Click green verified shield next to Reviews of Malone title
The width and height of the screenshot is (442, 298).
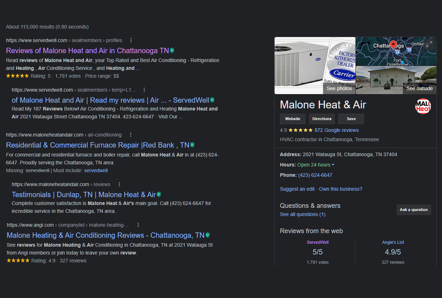tap(172, 50)
